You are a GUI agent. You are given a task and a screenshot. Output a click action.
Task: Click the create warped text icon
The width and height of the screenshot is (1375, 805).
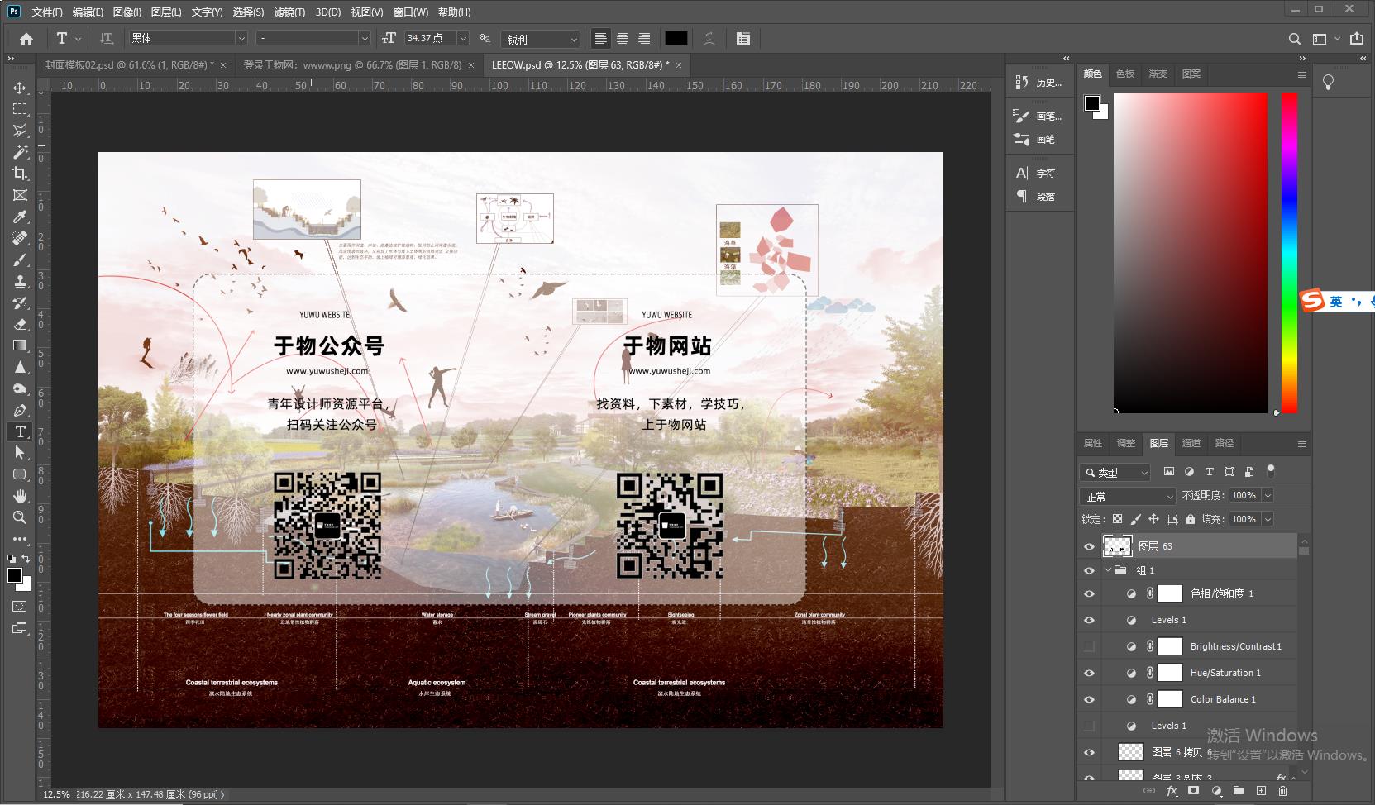[709, 38]
